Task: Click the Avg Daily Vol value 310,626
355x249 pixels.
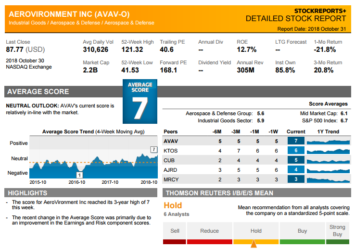Action: (x=96, y=49)
